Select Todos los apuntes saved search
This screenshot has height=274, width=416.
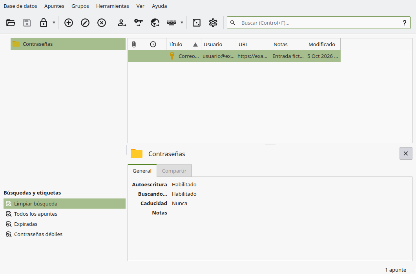[x=64, y=214]
